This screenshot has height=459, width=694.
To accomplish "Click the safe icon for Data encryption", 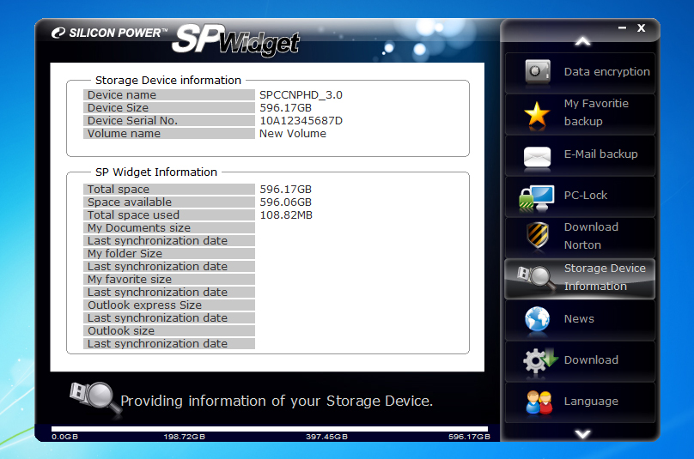I will coord(538,72).
